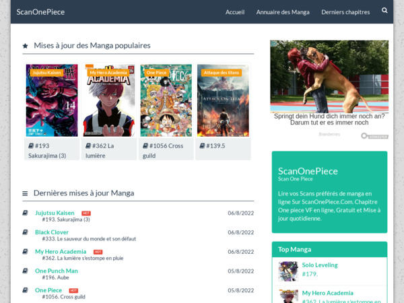Click book icon of Jujutsu Kaisen list row

click(x=25, y=213)
